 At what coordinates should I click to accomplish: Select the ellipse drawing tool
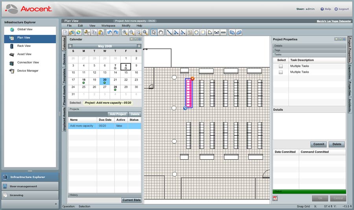[x=196, y=32]
